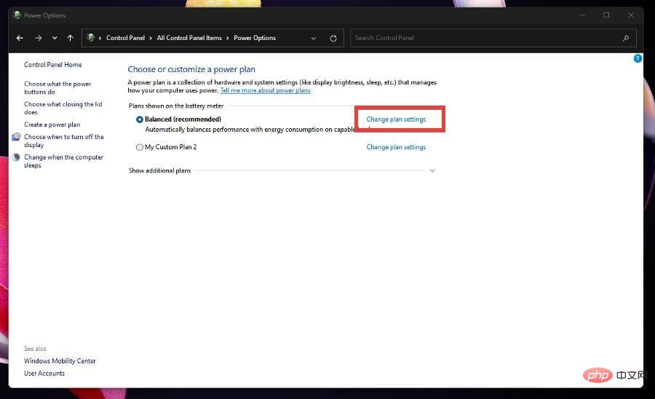This screenshot has width=655, height=399.
Task: Click the Choose or customize a power plan heading
Action: [x=191, y=69]
